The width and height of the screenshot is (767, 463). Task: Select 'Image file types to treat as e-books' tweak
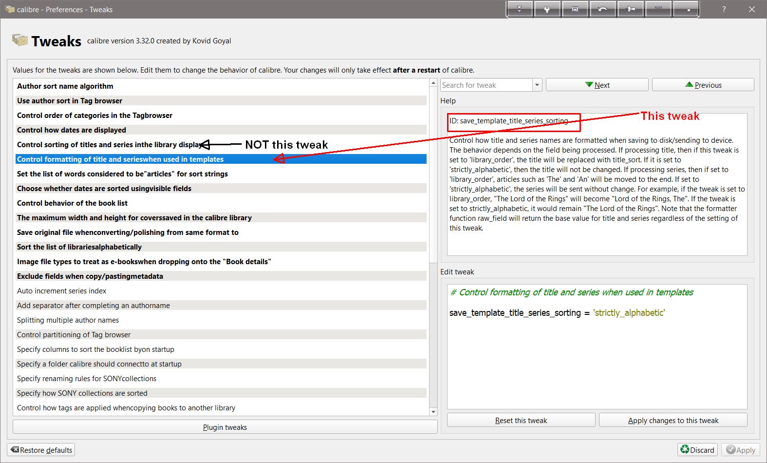tap(221, 262)
